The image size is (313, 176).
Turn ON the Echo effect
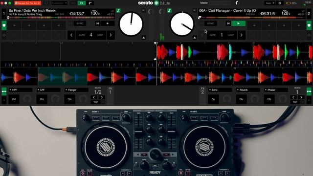coord(213,99)
